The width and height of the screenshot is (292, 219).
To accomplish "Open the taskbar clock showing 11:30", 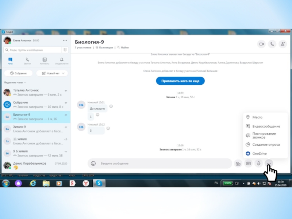I will tap(280, 183).
